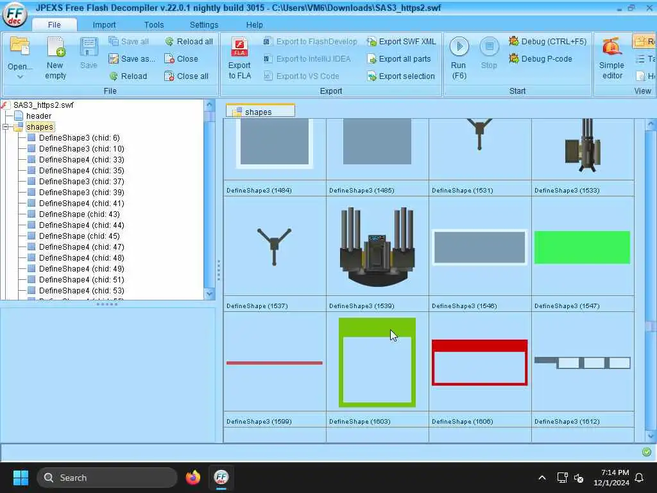
Task: Select DefineShape (chid: 45) in tree
Action: click(x=79, y=236)
